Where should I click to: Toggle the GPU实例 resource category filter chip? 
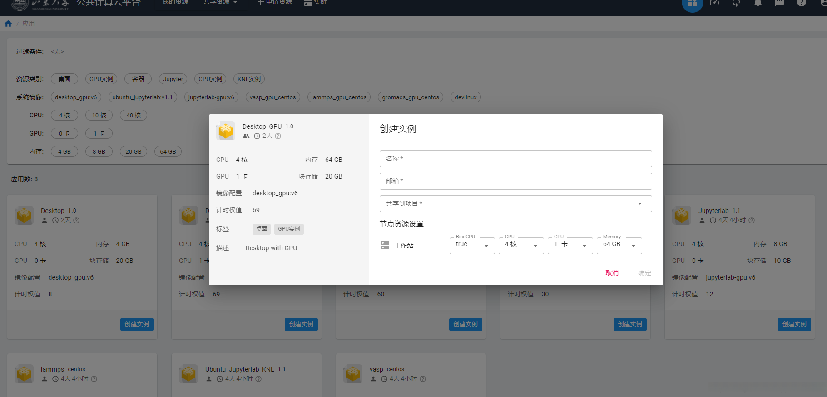coord(101,79)
